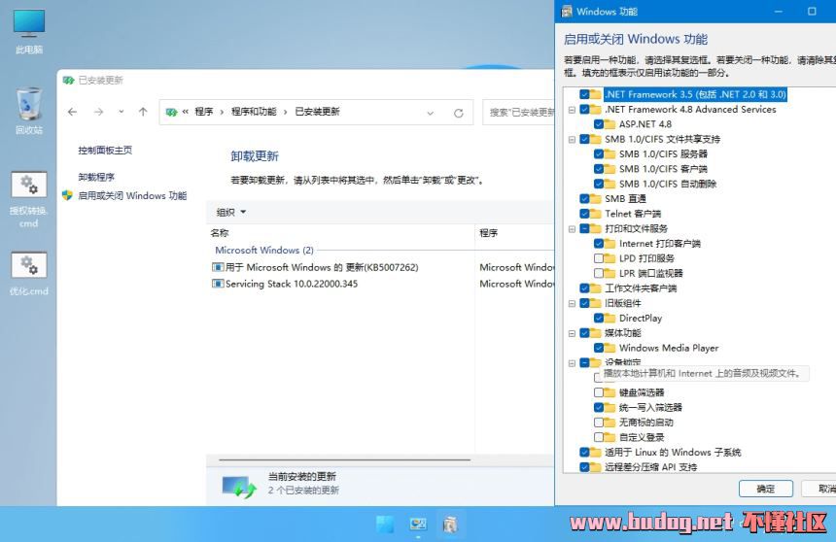Open the 此电脑 desktop icon

[x=29, y=31]
